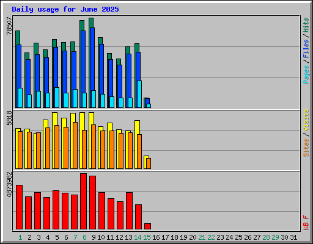The height and width of the screenshot is (244, 313).
Task: Click the cyan pages bar for day 1
Action: point(20,98)
